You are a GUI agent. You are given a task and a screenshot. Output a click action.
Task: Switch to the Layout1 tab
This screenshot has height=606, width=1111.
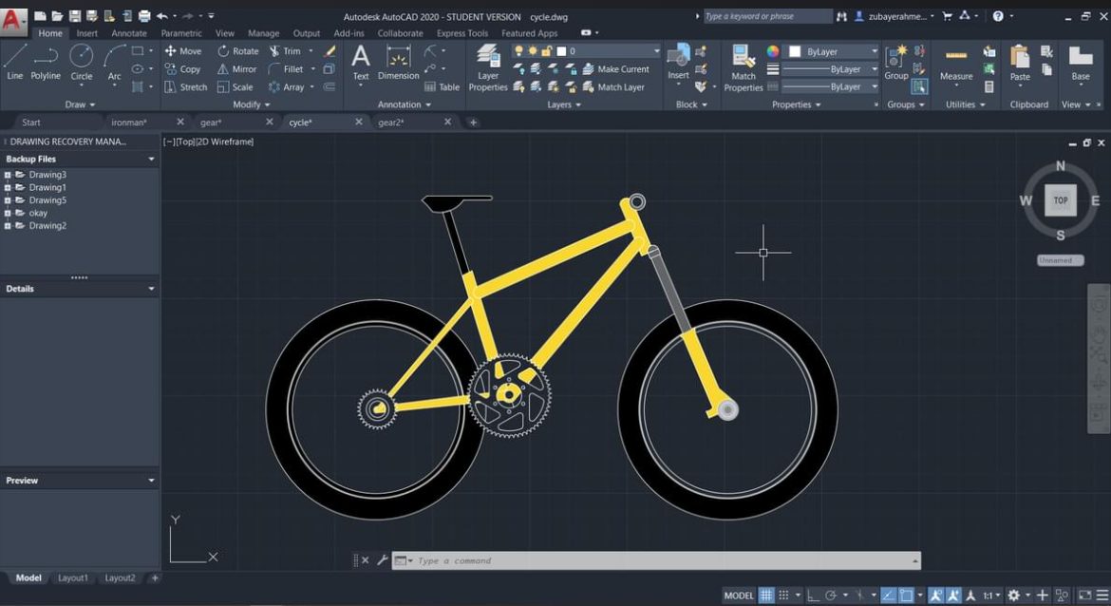tap(73, 578)
